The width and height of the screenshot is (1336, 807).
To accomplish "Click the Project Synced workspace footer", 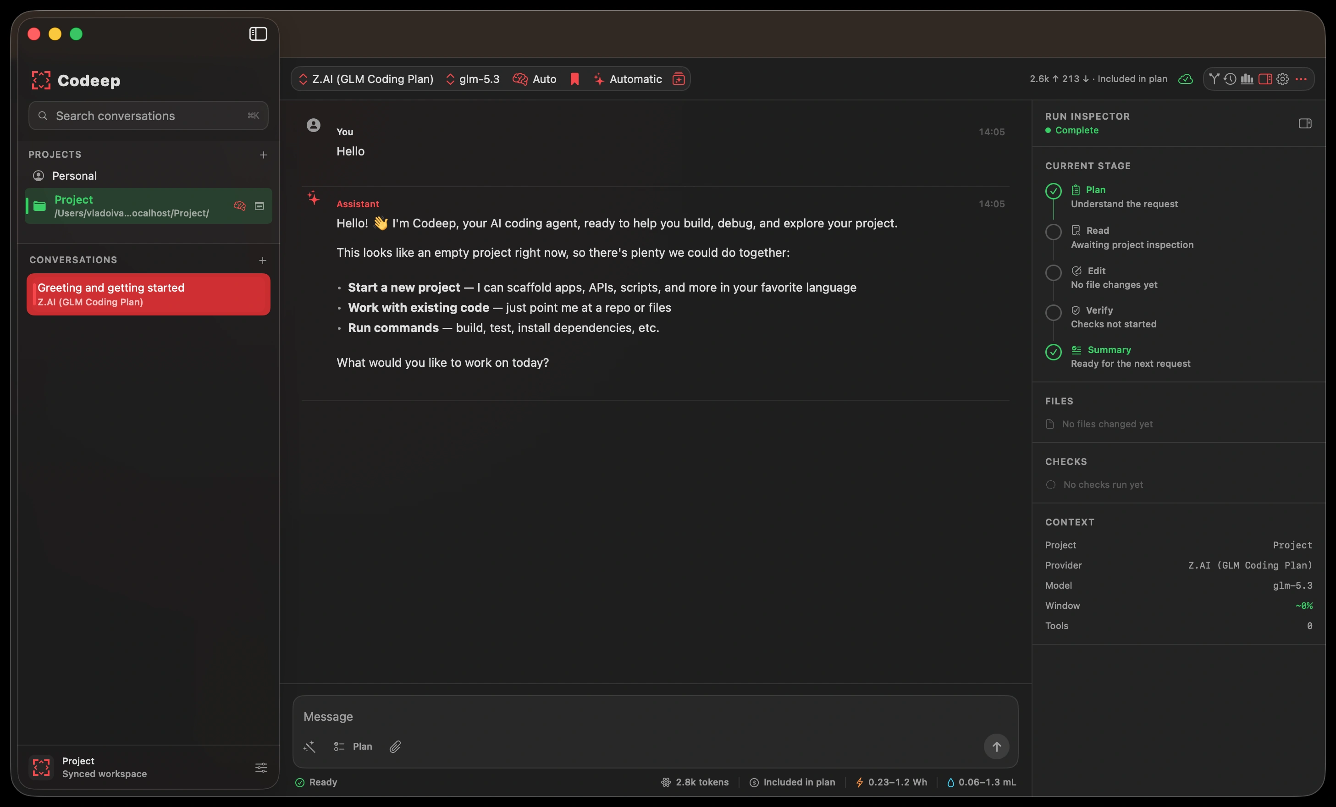I will [148, 768].
